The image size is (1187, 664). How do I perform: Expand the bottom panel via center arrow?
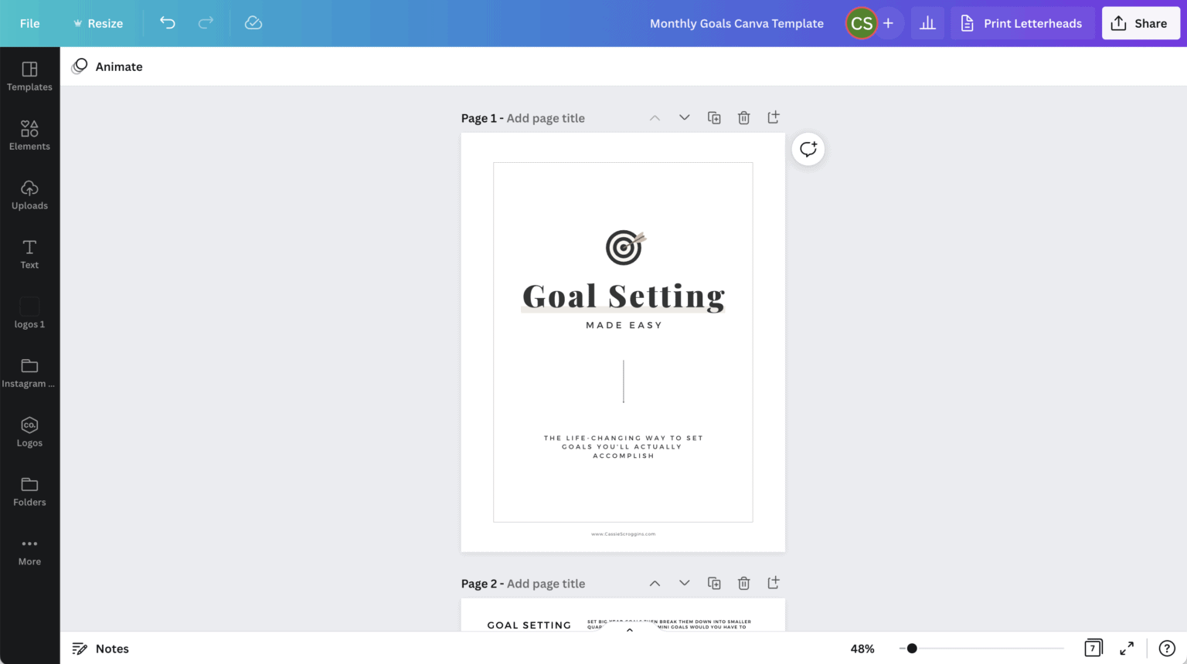[x=629, y=629]
